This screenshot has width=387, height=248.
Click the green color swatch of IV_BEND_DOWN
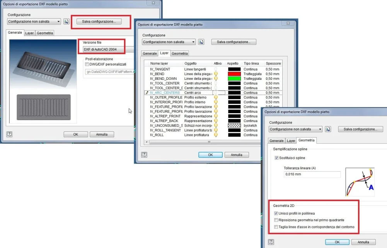coord(234,79)
